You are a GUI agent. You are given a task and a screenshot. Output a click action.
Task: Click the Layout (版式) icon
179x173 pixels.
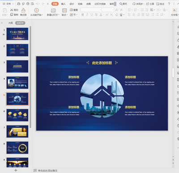pos(64,10)
